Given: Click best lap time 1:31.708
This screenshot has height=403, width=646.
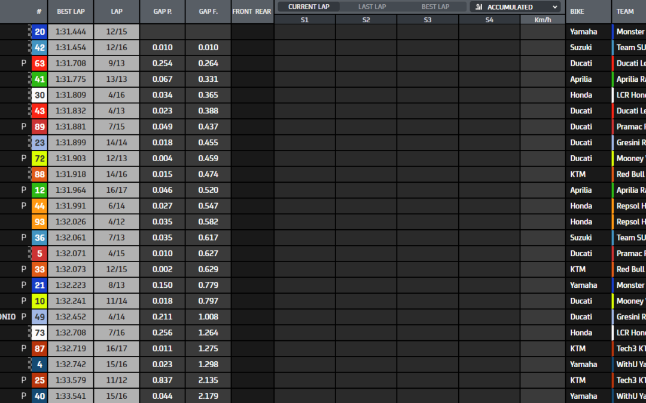Looking at the screenshot, I should [x=71, y=63].
